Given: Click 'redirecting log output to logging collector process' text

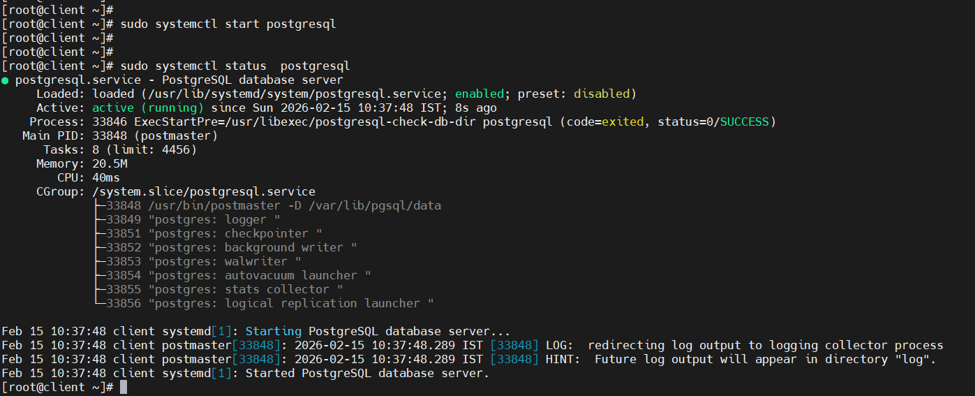Looking at the screenshot, I should [x=765, y=345].
